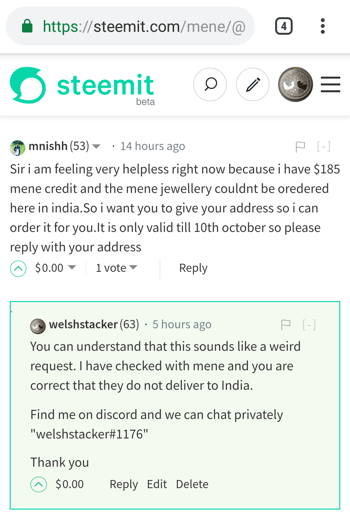Collapse welshstacker's reply with [-]
This screenshot has width=350, height=519.
(x=309, y=324)
